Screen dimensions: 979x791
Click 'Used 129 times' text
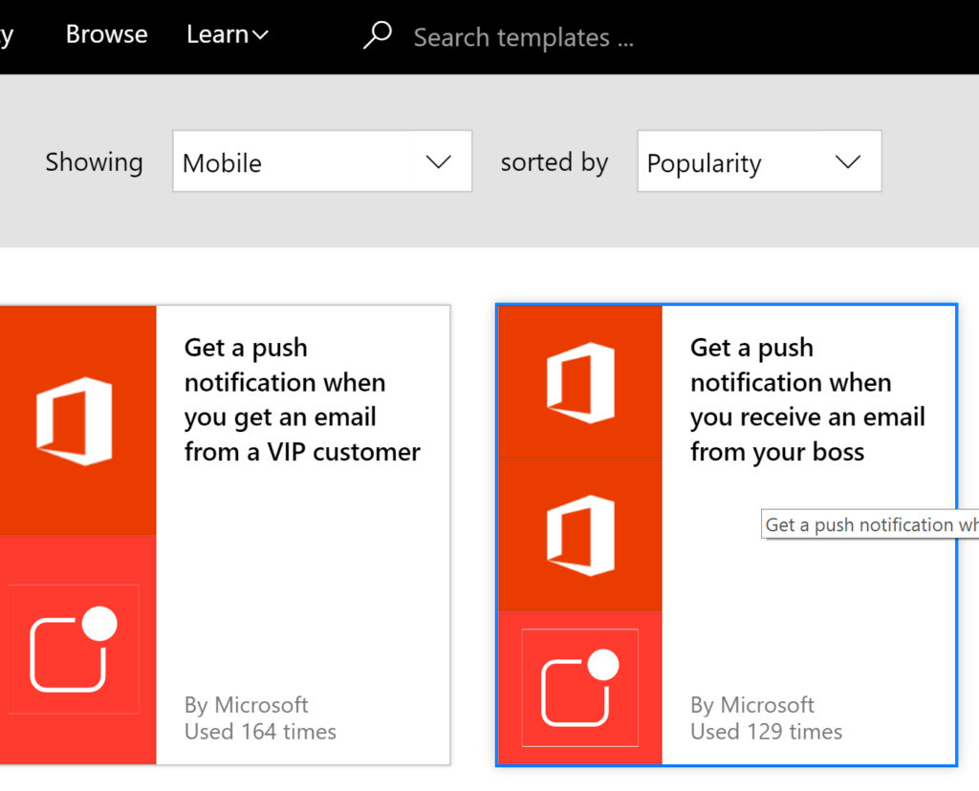point(766,732)
